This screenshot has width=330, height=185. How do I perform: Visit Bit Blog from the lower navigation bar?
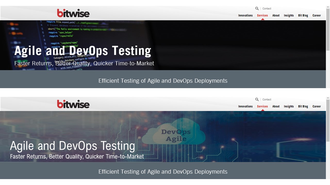(x=303, y=106)
